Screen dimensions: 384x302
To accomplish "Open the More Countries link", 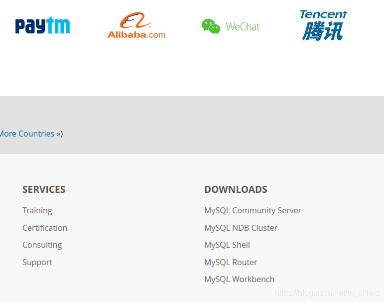I will [x=30, y=134].
